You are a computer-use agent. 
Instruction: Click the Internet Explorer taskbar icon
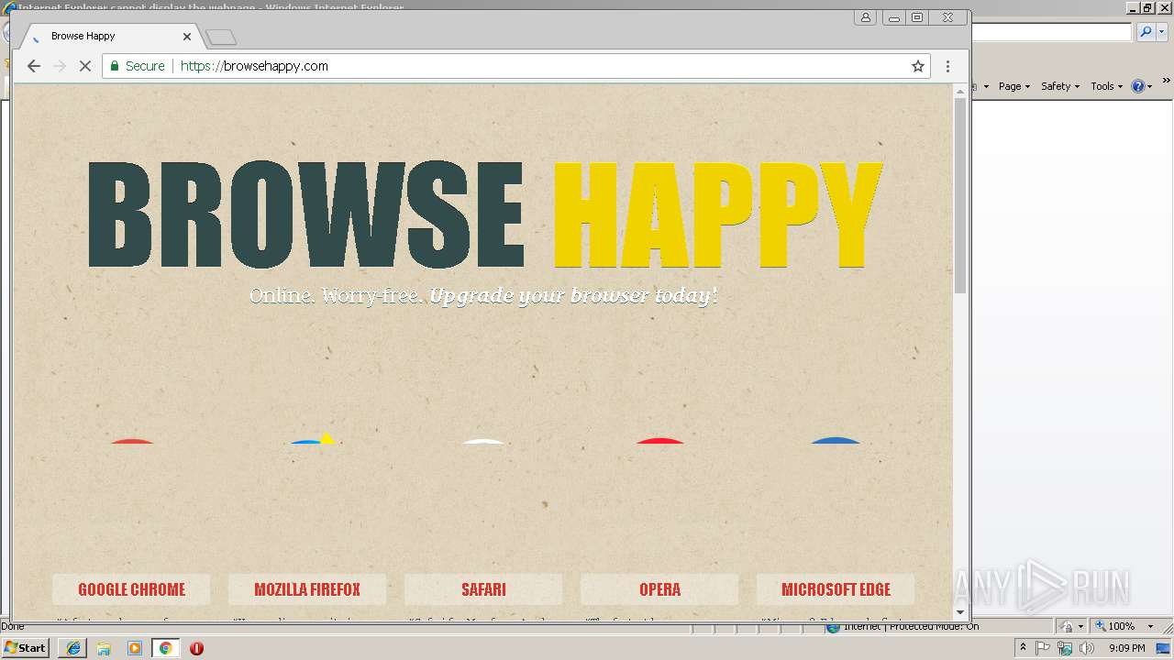click(x=73, y=648)
